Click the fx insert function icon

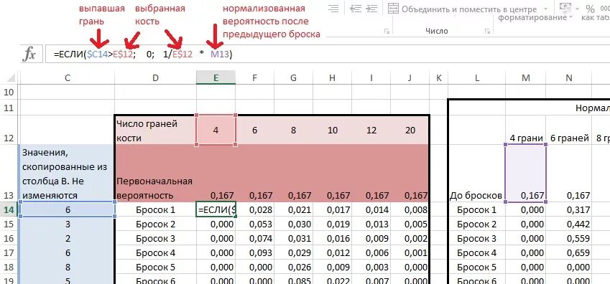(29, 55)
